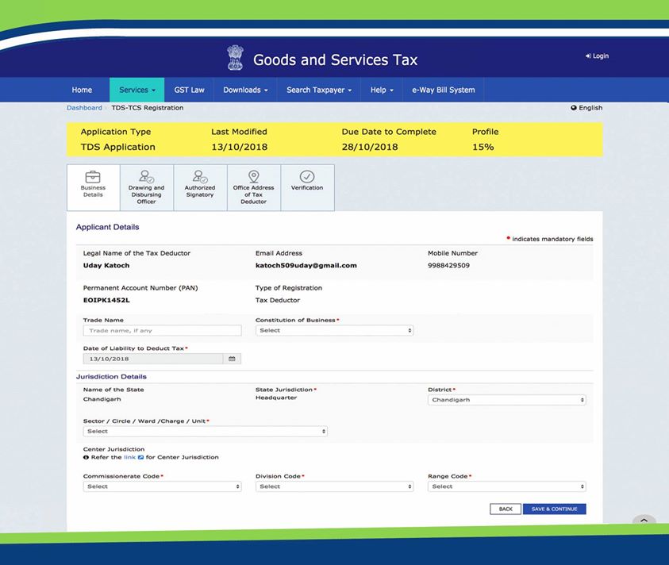Image resolution: width=669 pixels, height=565 pixels.
Task: Click external link icon beside Center Jurisdiction link
Action: pyautogui.click(x=140, y=457)
